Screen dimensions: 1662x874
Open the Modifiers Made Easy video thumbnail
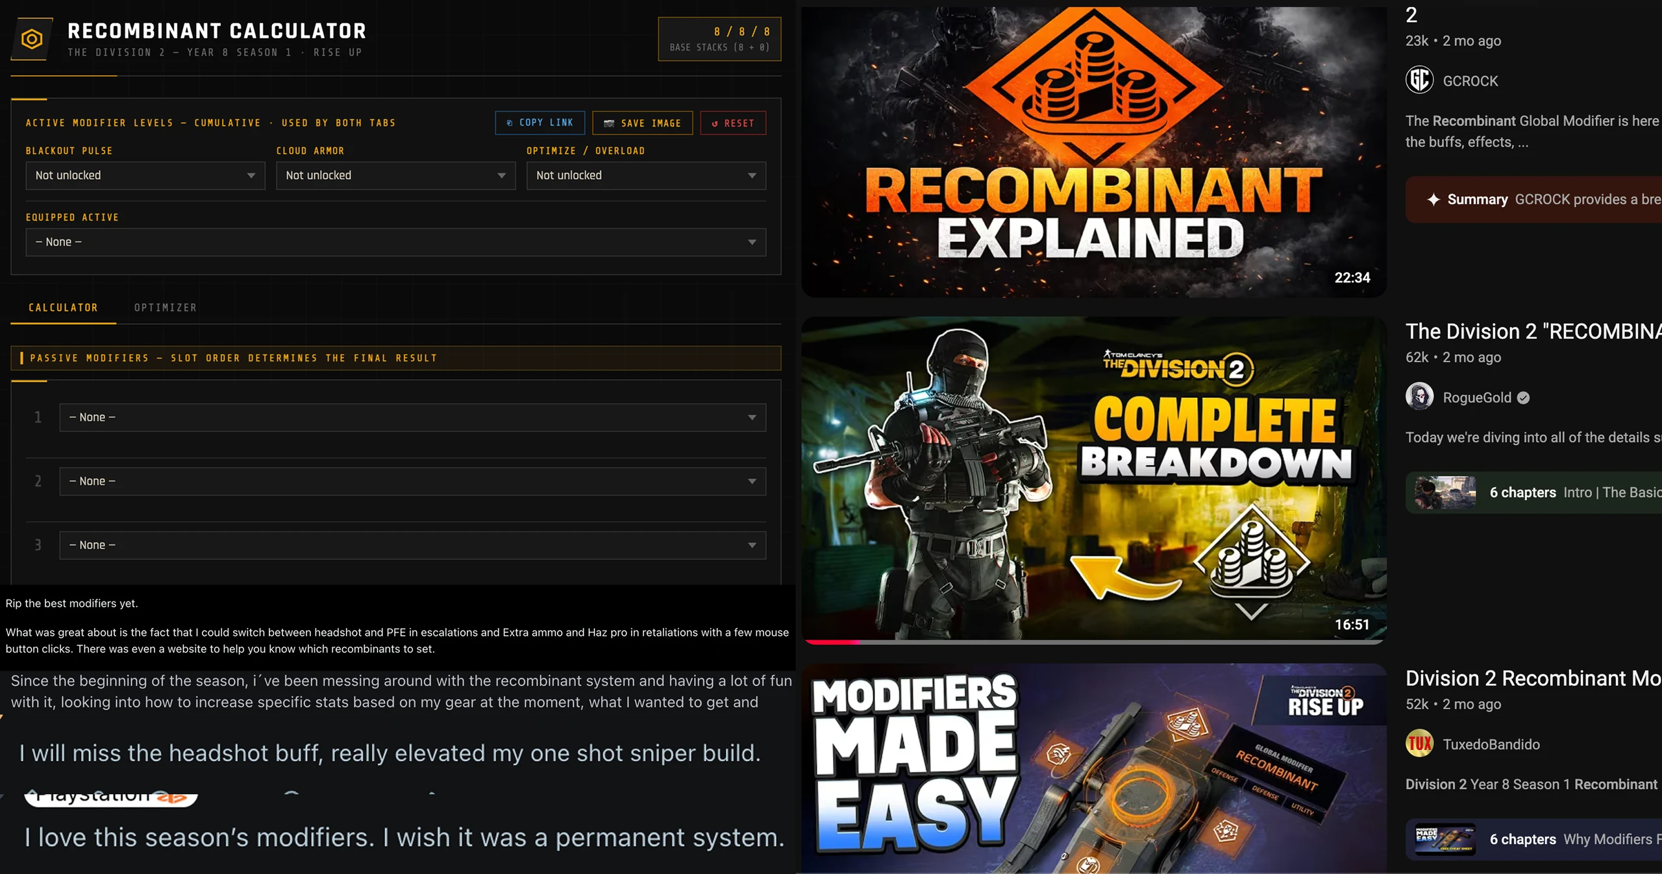click(x=1093, y=768)
